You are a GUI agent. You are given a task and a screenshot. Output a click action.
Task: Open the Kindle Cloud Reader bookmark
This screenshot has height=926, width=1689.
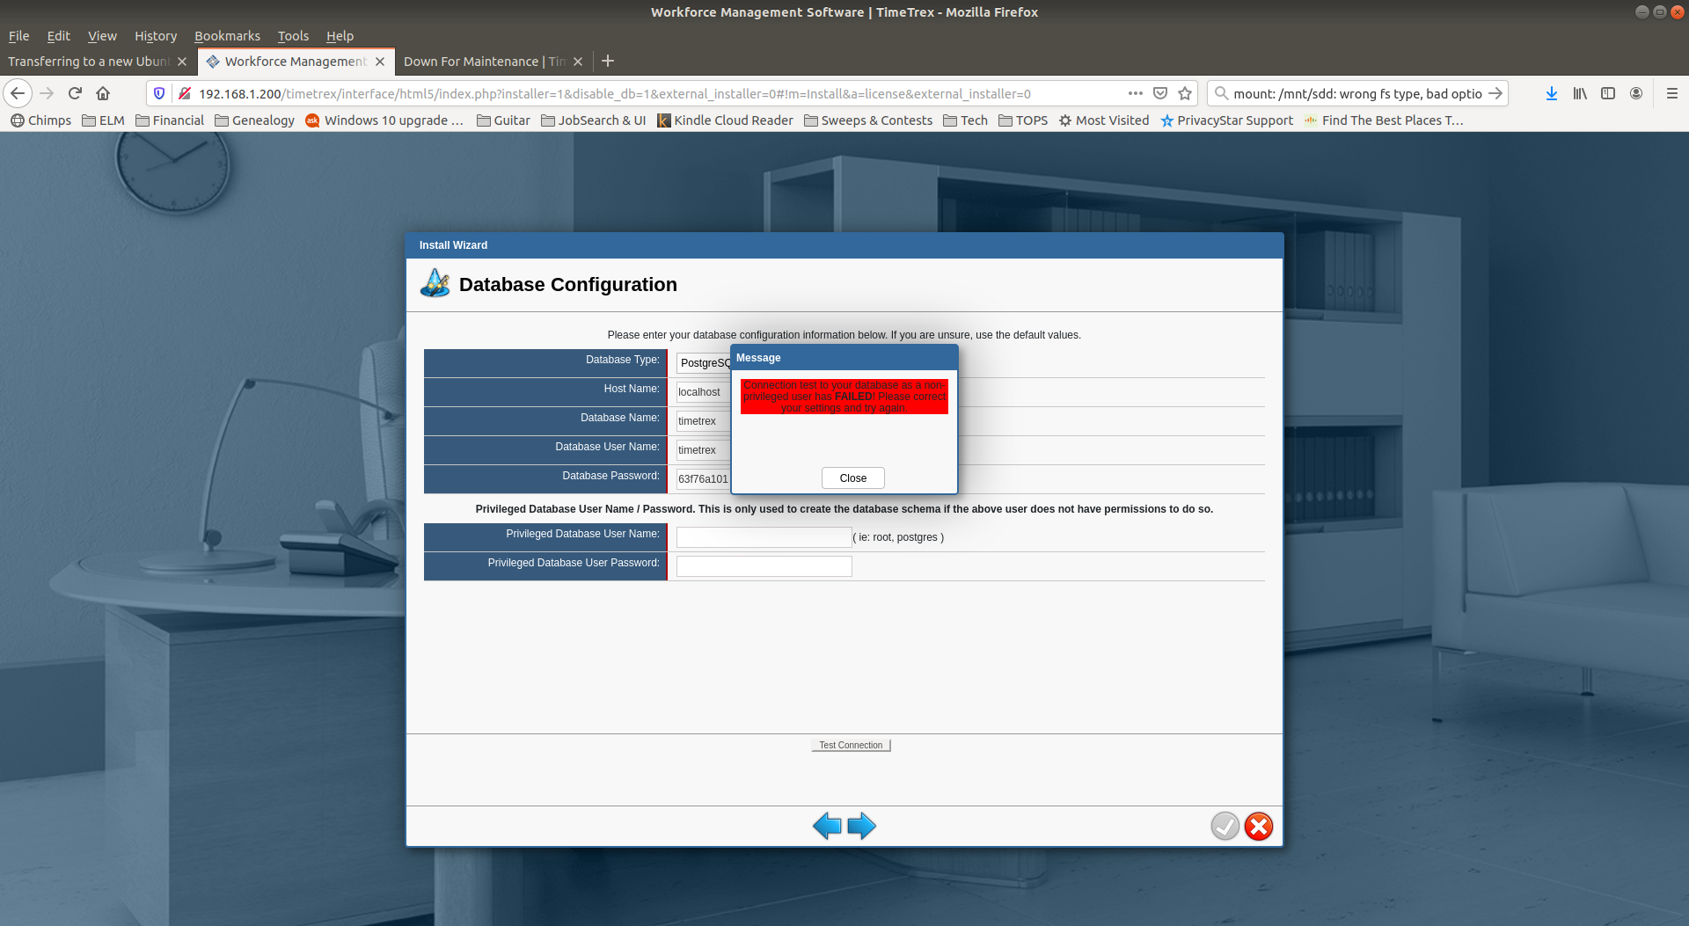coord(725,120)
